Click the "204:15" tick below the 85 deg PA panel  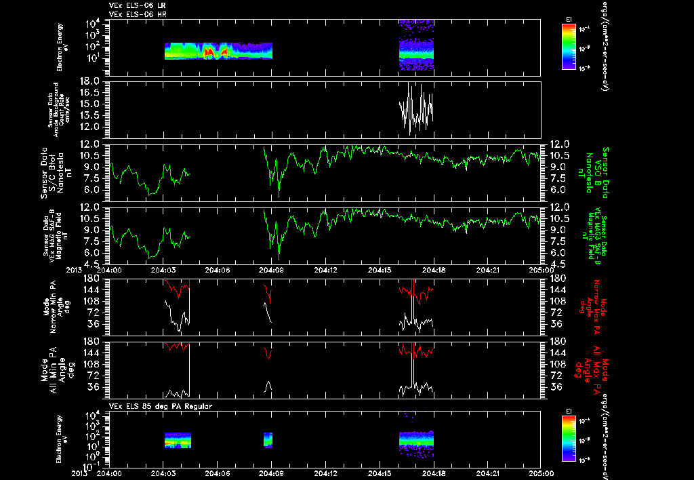pos(380,473)
